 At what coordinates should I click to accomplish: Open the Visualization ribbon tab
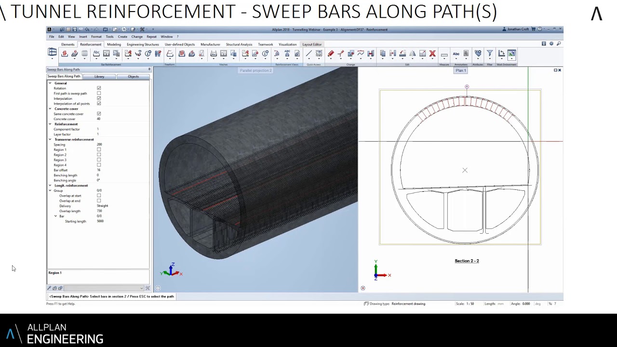287,44
